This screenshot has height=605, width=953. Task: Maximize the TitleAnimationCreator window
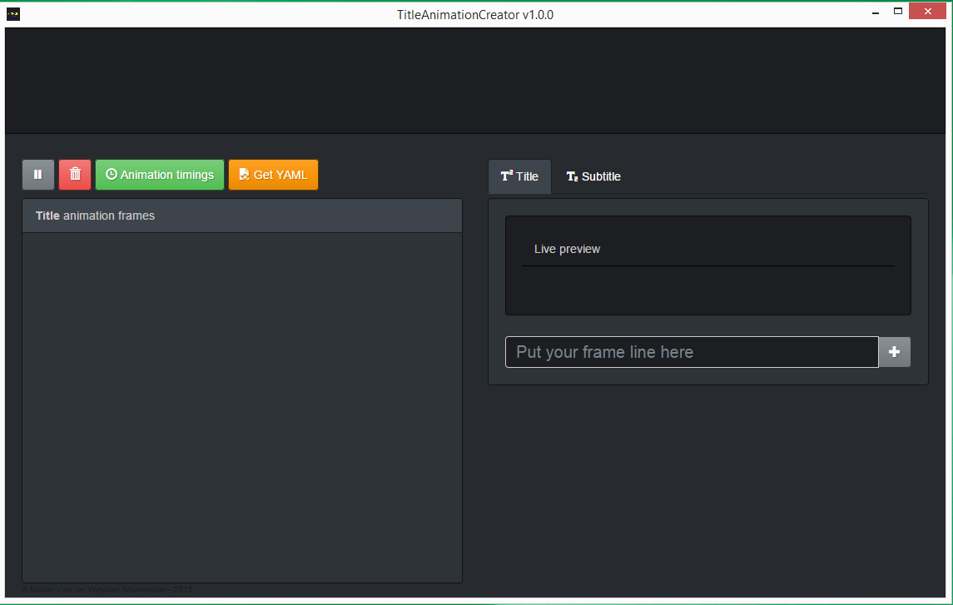pyautogui.click(x=898, y=11)
